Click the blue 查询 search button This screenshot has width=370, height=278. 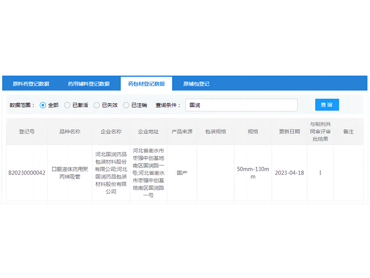(x=327, y=105)
